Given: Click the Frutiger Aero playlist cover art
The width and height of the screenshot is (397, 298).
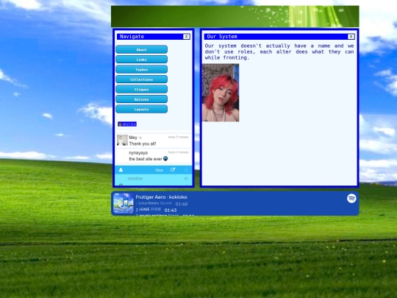Looking at the screenshot, I should (x=124, y=203).
